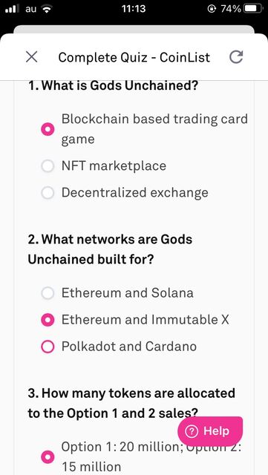Choose the NFT marketplace radio option
Viewport: 268px width, 475px height.
(48, 166)
